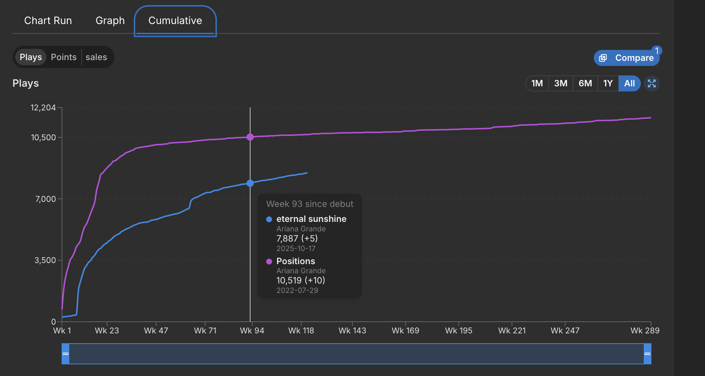Click the range selector bar body
This screenshot has height=376, width=705.
pyautogui.click(x=357, y=354)
